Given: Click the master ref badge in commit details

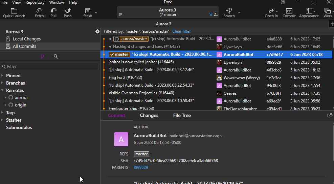Looking at the screenshot, I should tap(141, 154).
